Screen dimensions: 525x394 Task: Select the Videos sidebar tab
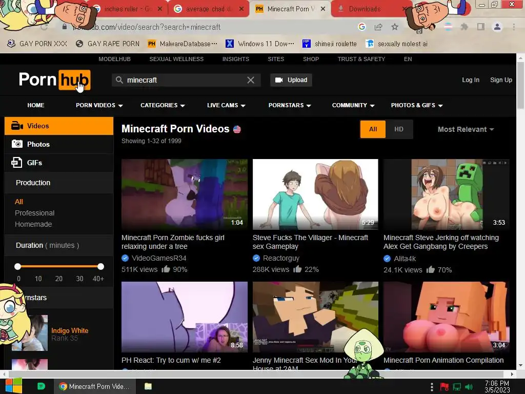(59, 126)
